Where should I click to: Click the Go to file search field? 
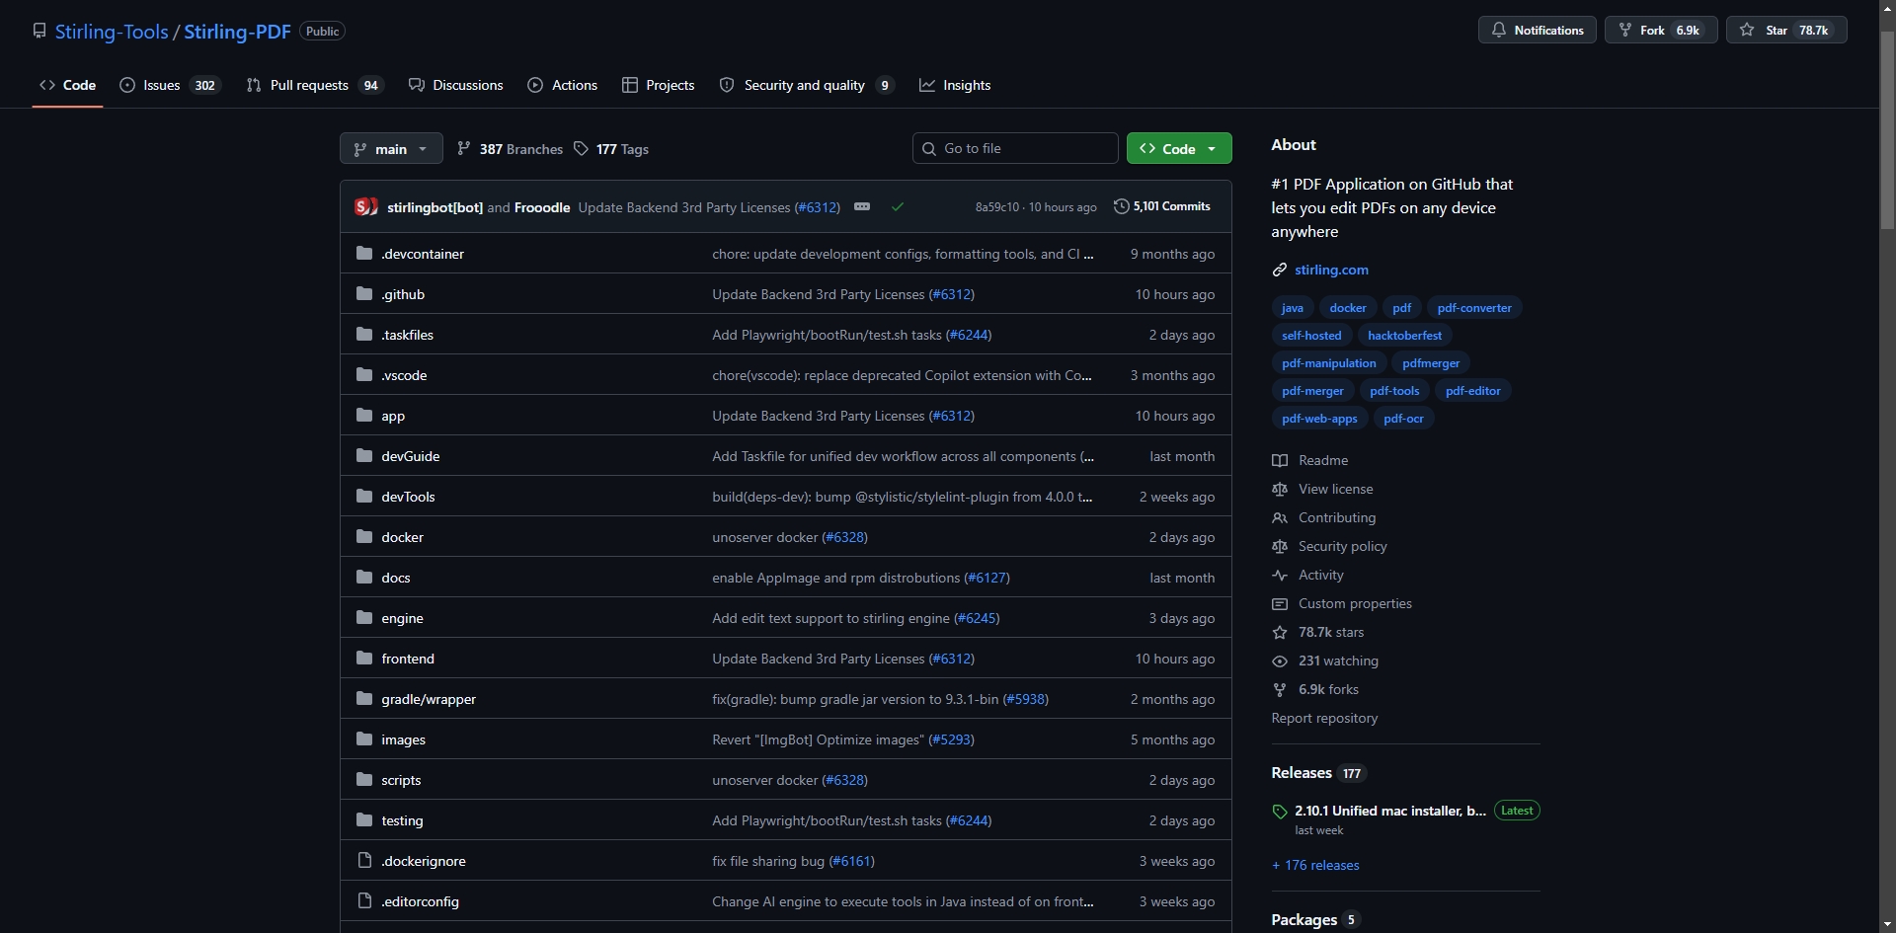1015,148
